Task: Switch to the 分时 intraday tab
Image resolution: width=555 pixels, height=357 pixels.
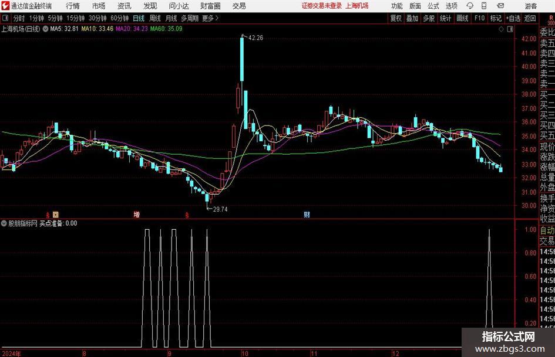Action: pos(19,18)
